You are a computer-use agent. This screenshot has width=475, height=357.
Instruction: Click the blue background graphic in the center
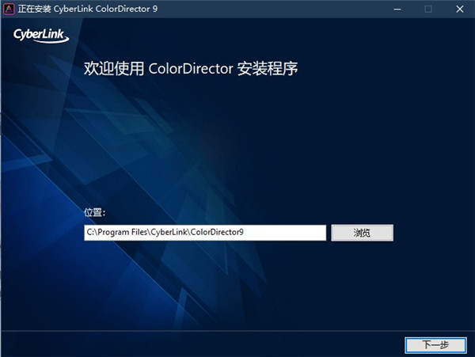coord(237,150)
